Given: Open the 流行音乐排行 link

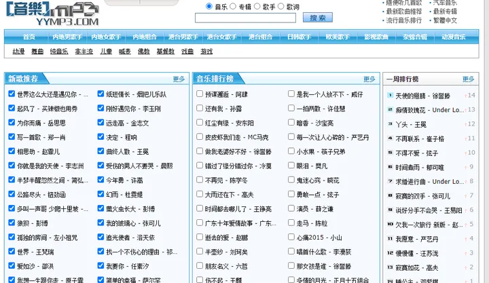Looking at the screenshot, I should 404,20.
